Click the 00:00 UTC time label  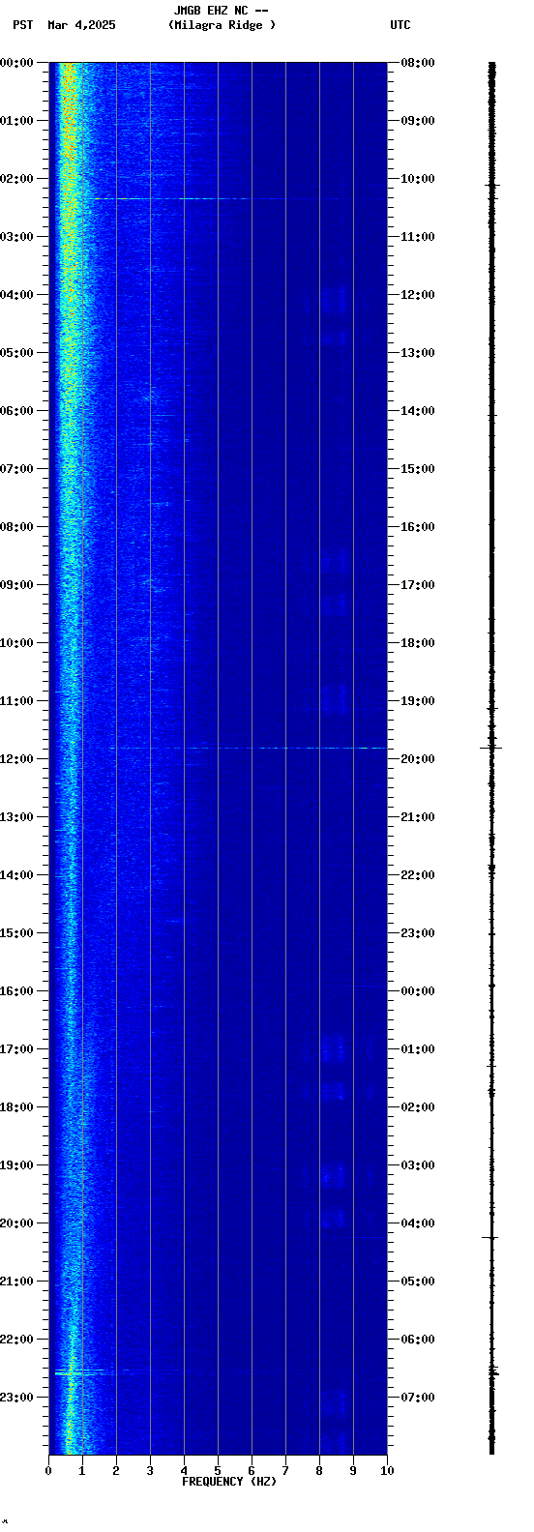point(418,991)
